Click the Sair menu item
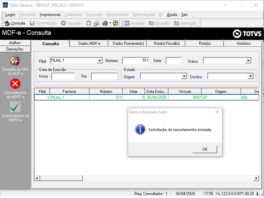264x198 pixels. coord(184,15)
